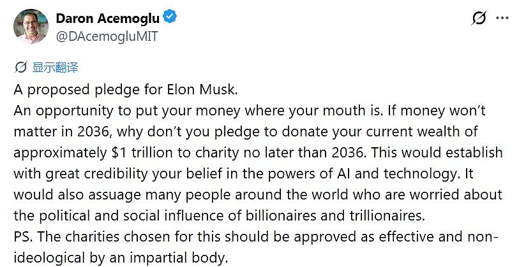The height and width of the screenshot is (267, 519).
Task: Click the translate icon before 显示翻译
Action: (20, 68)
